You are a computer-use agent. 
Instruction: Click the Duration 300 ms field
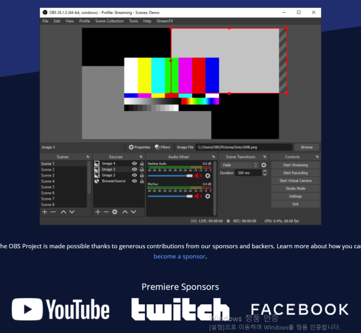point(248,173)
